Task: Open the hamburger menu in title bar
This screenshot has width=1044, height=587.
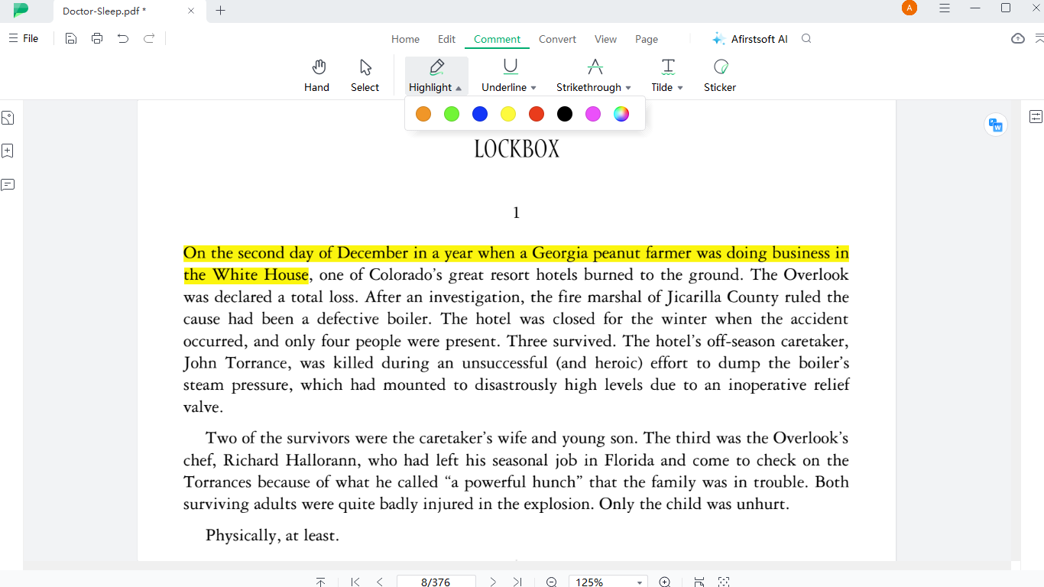Action: pyautogui.click(x=945, y=8)
